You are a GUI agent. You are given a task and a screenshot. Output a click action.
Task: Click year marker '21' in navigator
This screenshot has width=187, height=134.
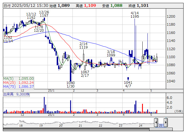pyautogui.click(x=80, y=125)
